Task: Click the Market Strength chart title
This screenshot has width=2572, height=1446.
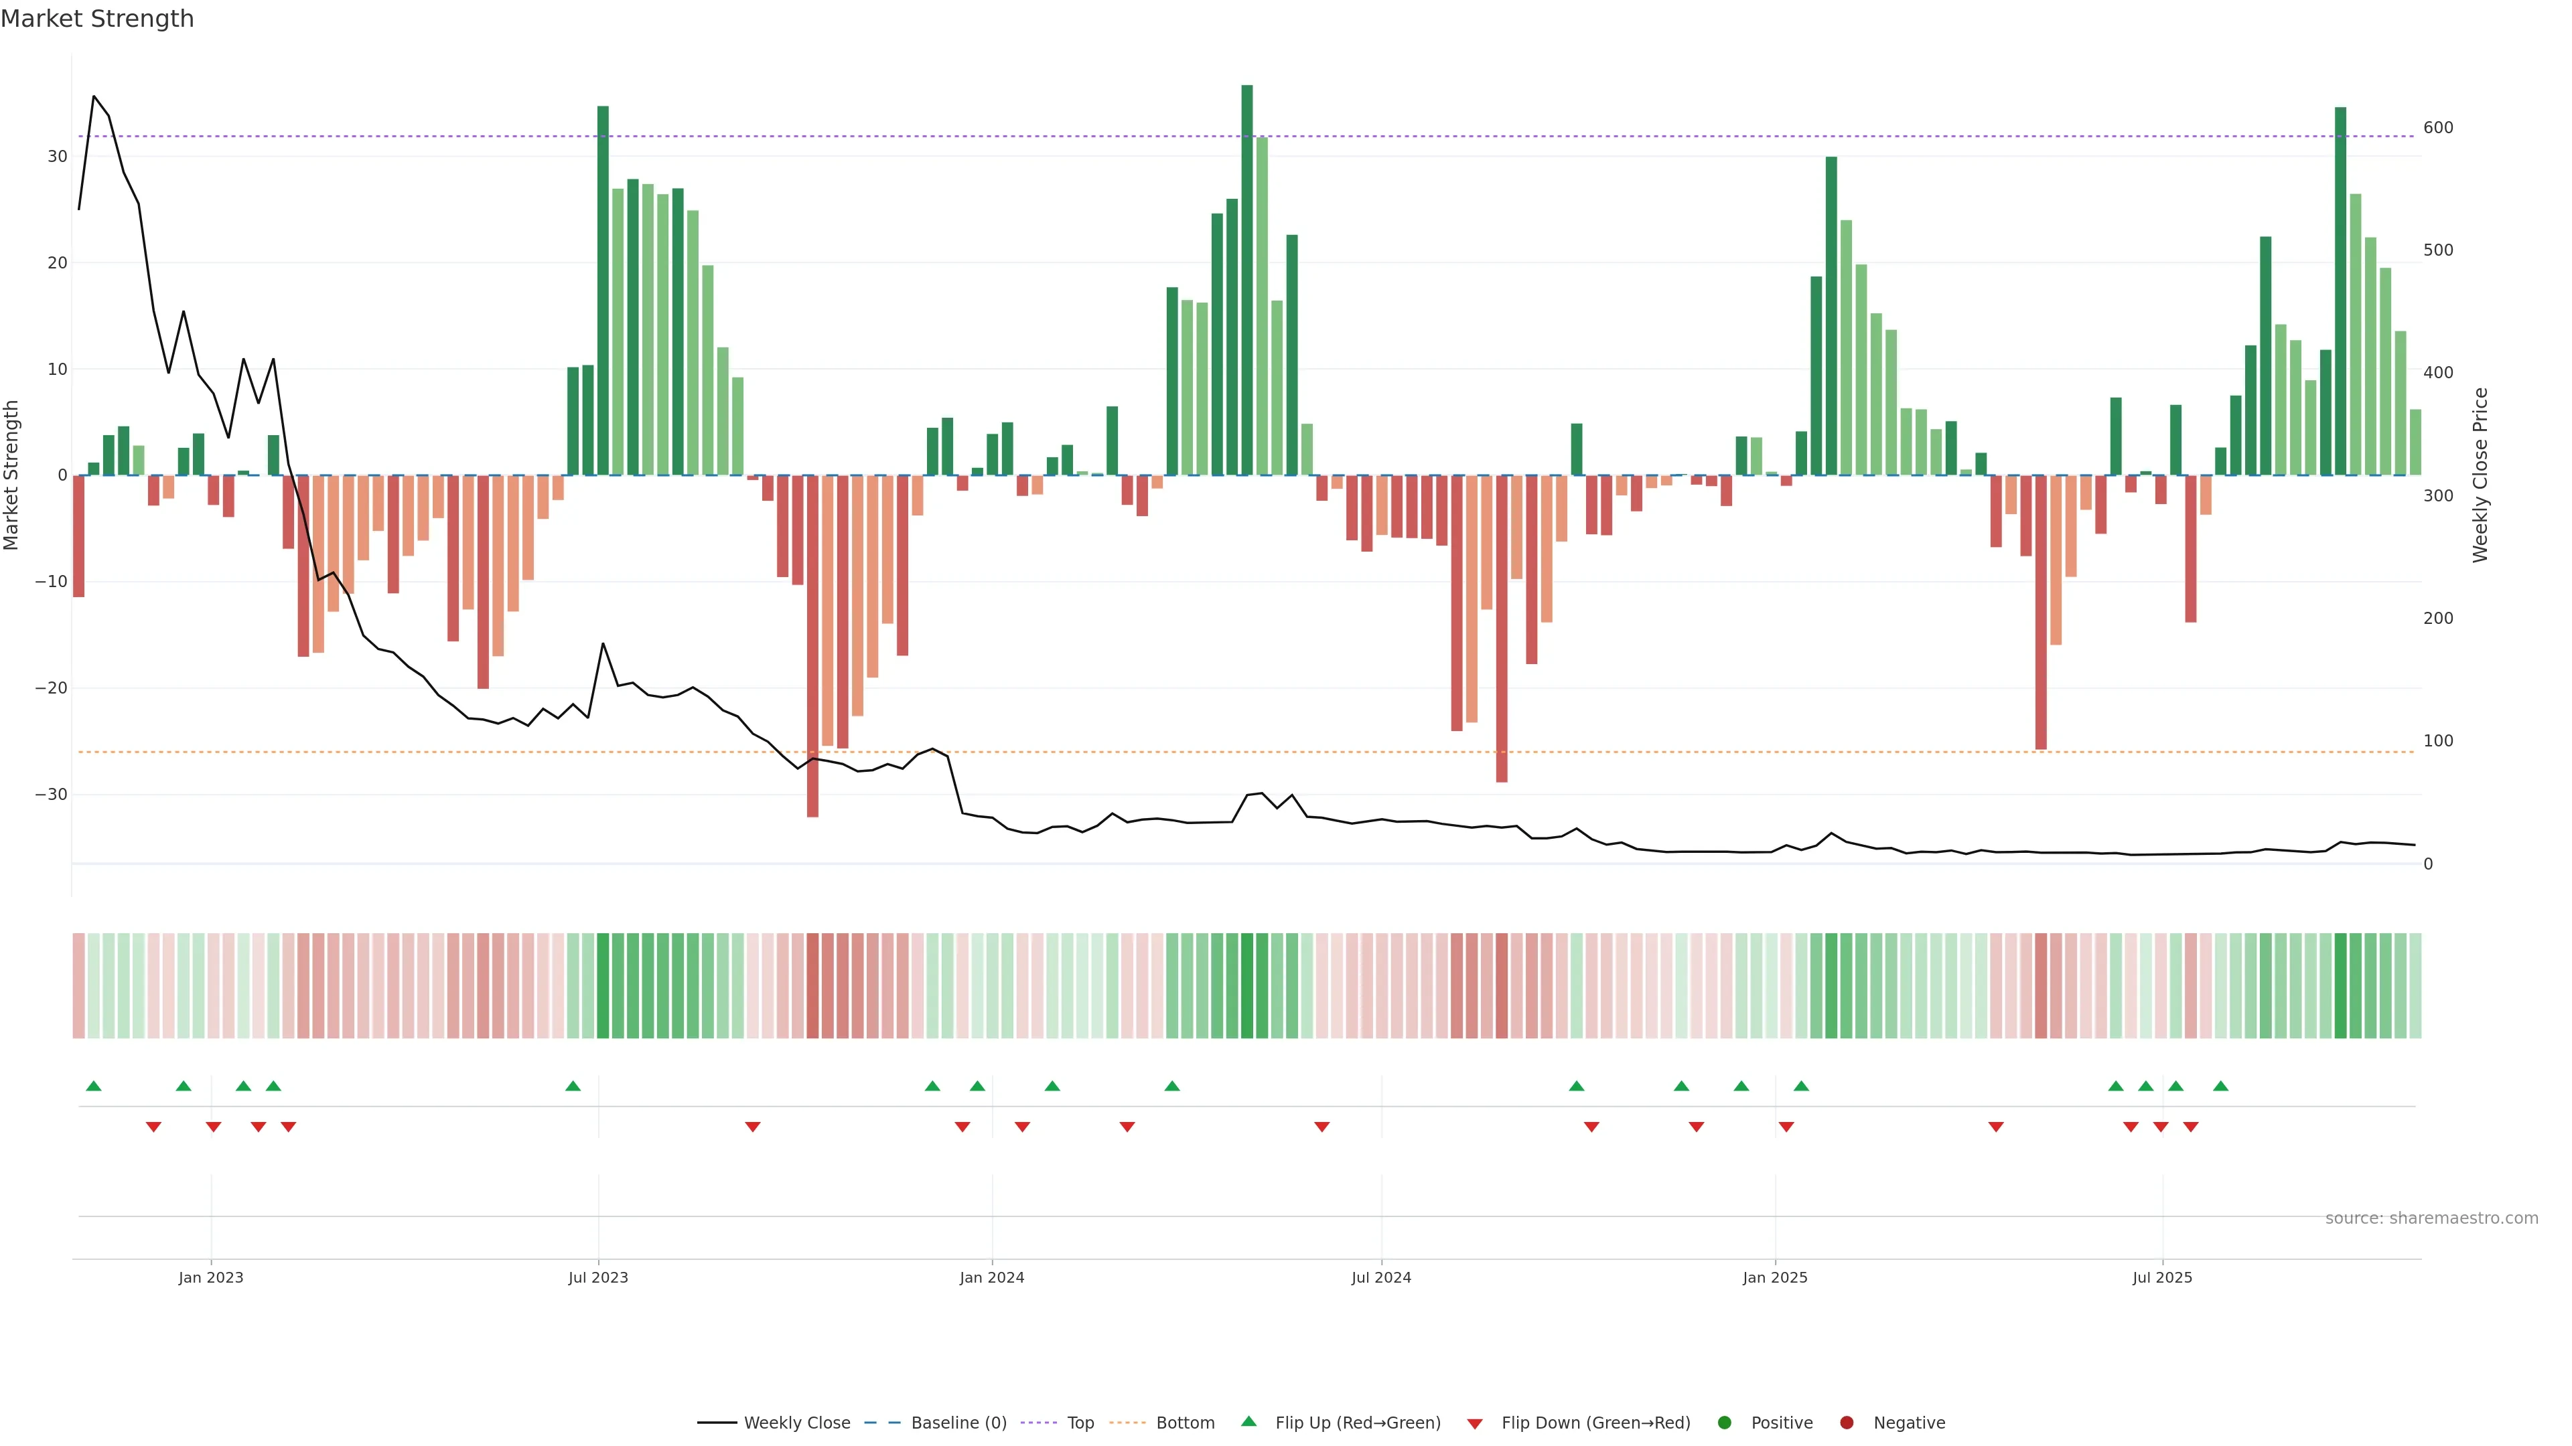Action: coord(97,19)
